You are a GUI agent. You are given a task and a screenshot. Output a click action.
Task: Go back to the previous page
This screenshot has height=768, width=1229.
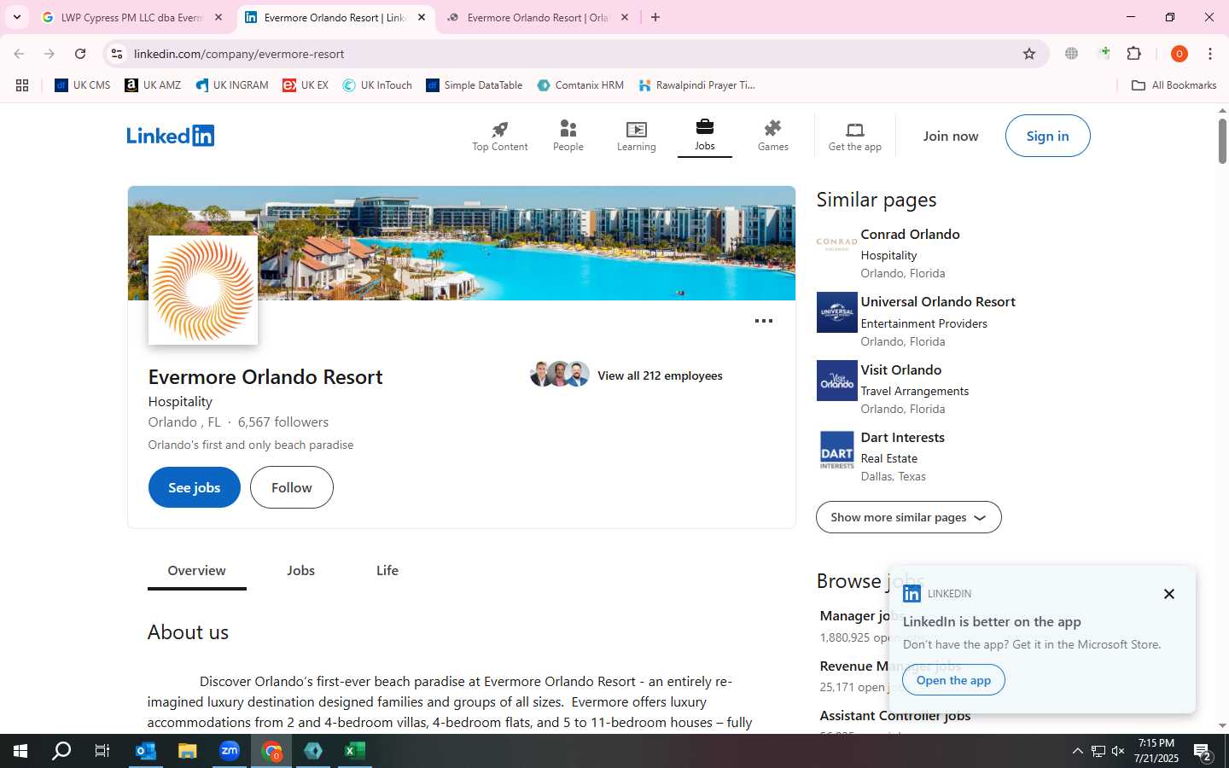coord(19,54)
